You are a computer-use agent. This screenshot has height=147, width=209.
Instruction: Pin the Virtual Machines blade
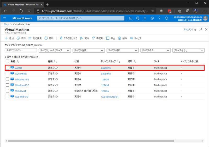pos(201,30)
